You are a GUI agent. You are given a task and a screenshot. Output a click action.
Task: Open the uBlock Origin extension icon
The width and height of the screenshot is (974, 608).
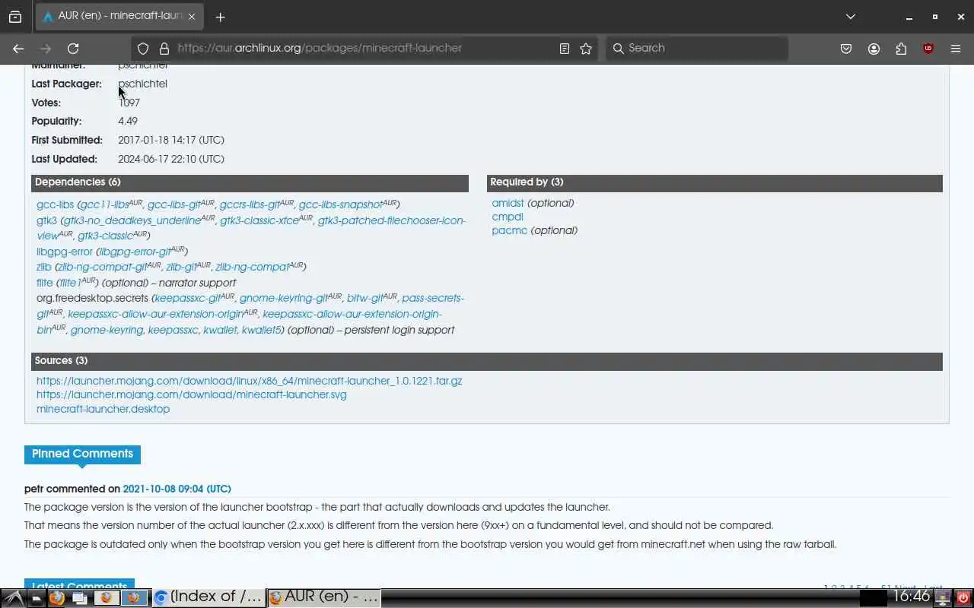click(x=928, y=48)
